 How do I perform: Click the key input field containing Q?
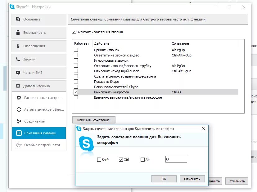click(x=176, y=159)
